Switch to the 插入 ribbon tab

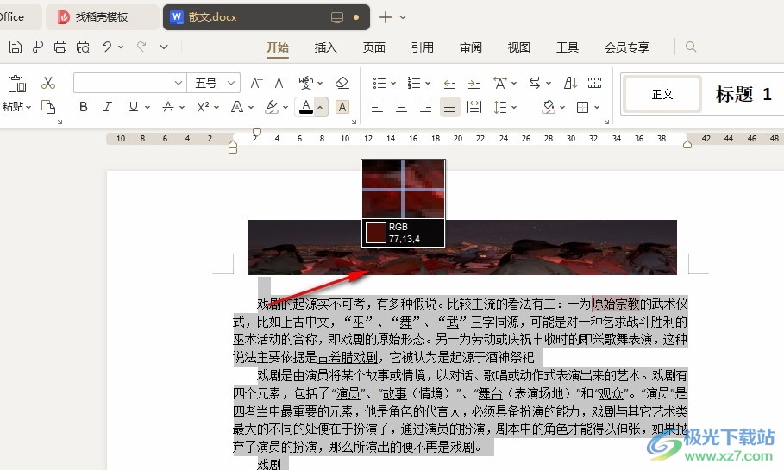pos(326,47)
